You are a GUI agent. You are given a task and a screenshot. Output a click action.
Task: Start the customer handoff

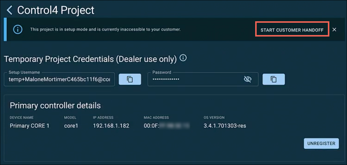click(x=292, y=30)
